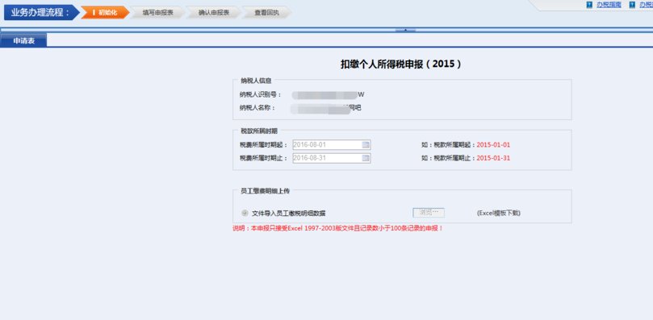Click the 初始化 workflow step

(x=105, y=12)
